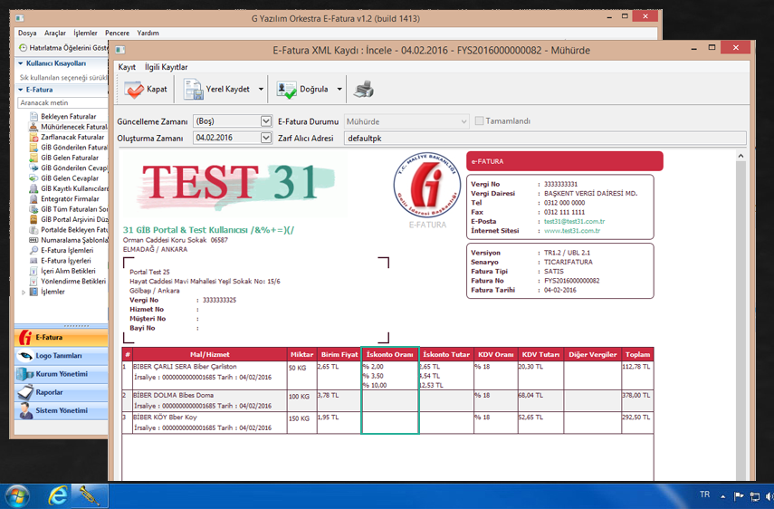Screen dimensions: 774x509
Task: Switch to Logo Tanımları navigation panel
Action: click(62, 356)
